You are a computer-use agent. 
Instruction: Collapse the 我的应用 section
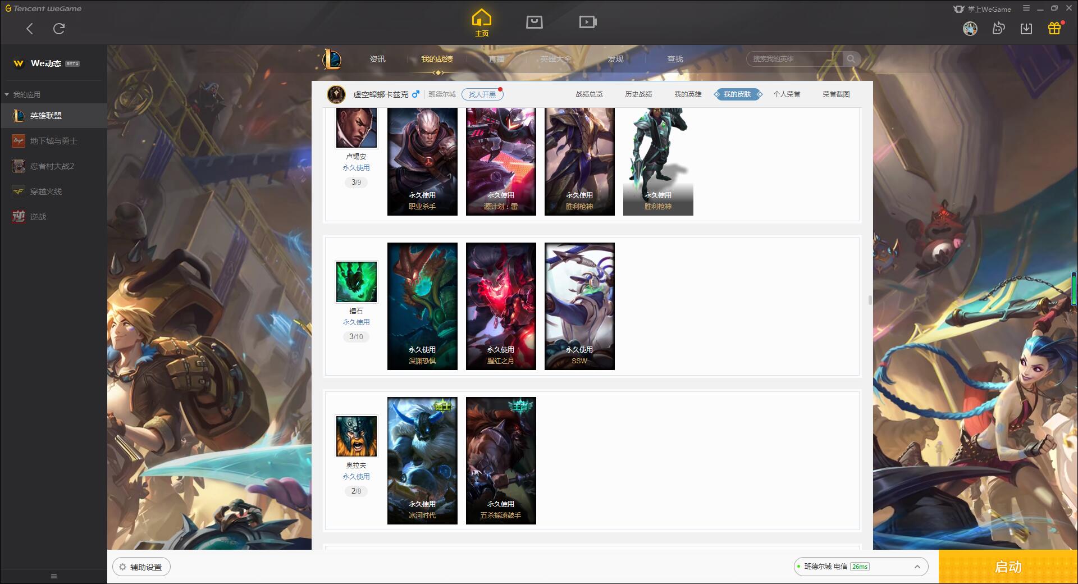pos(22,94)
